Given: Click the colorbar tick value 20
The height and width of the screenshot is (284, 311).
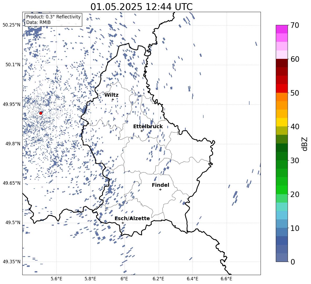Looking at the screenshot, I should coord(295,194).
